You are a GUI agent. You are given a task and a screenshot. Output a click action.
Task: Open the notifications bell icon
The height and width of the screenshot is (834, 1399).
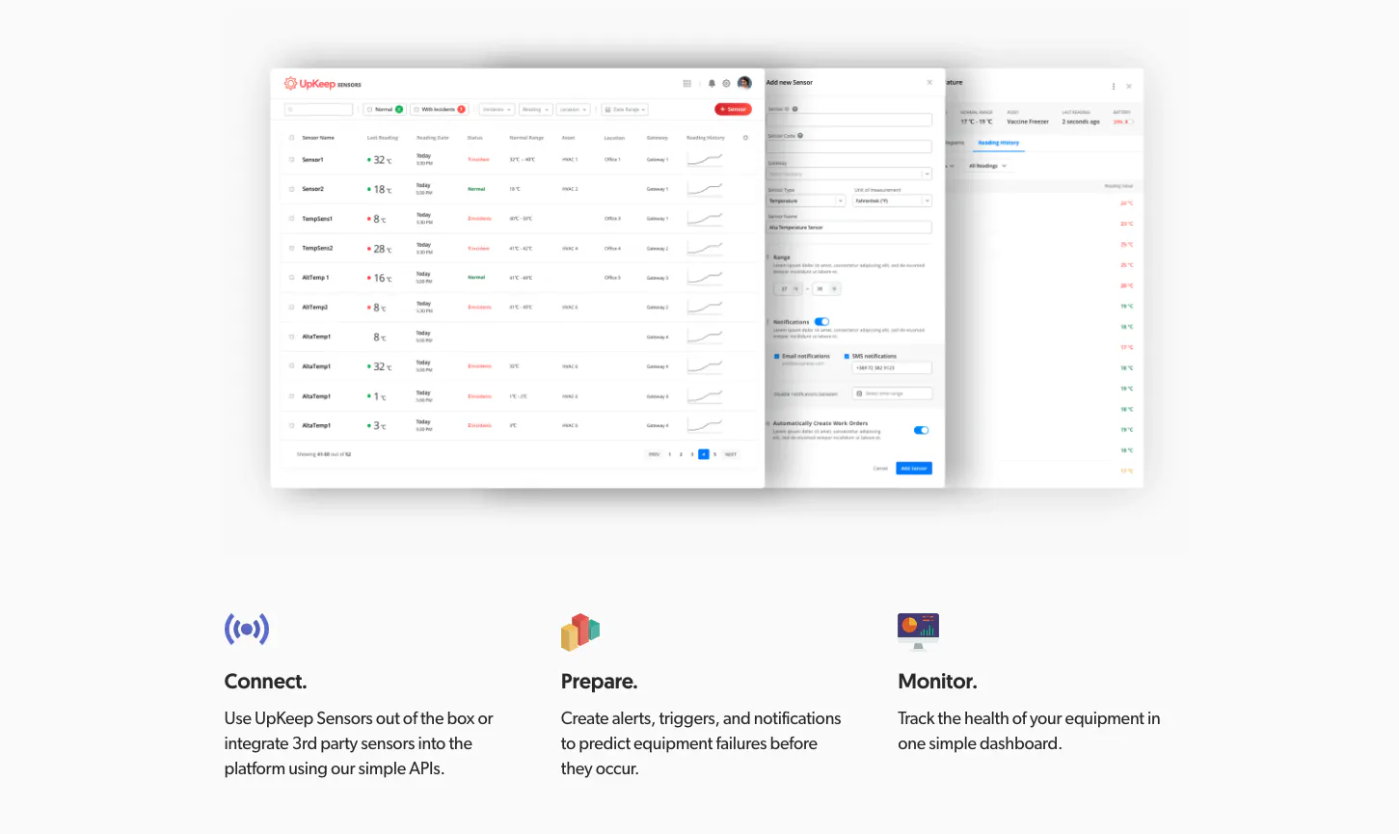pos(712,84)
